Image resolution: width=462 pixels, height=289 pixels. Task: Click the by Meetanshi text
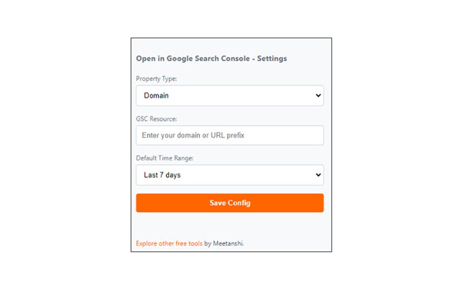[x=224, y=243]
